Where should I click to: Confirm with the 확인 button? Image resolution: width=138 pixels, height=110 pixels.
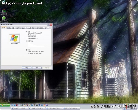[26, 68]
